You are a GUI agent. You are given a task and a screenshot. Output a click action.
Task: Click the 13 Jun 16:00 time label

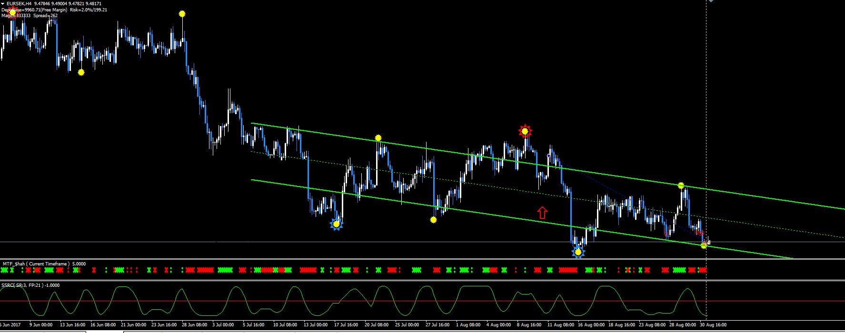click(72, 325)
